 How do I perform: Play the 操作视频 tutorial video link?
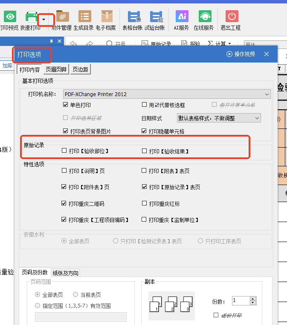coord(241,54)
